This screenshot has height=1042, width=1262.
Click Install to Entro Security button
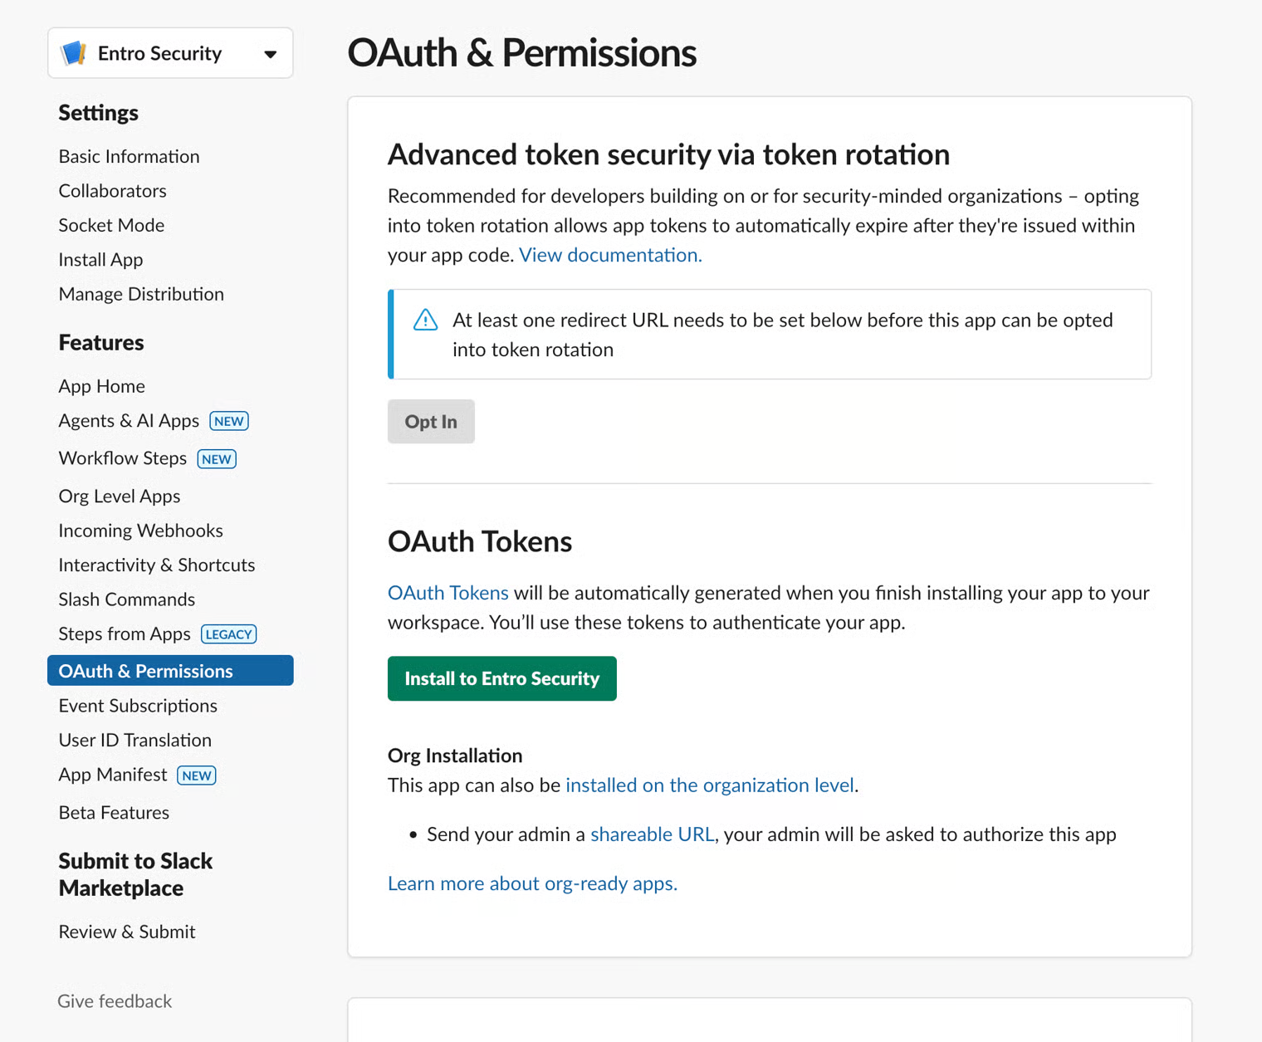click(501, 678)
